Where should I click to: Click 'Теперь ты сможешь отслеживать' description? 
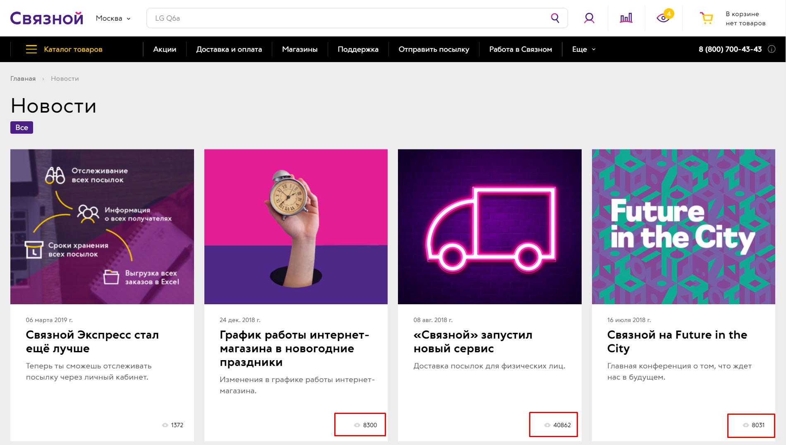click(x=89, y=372)
